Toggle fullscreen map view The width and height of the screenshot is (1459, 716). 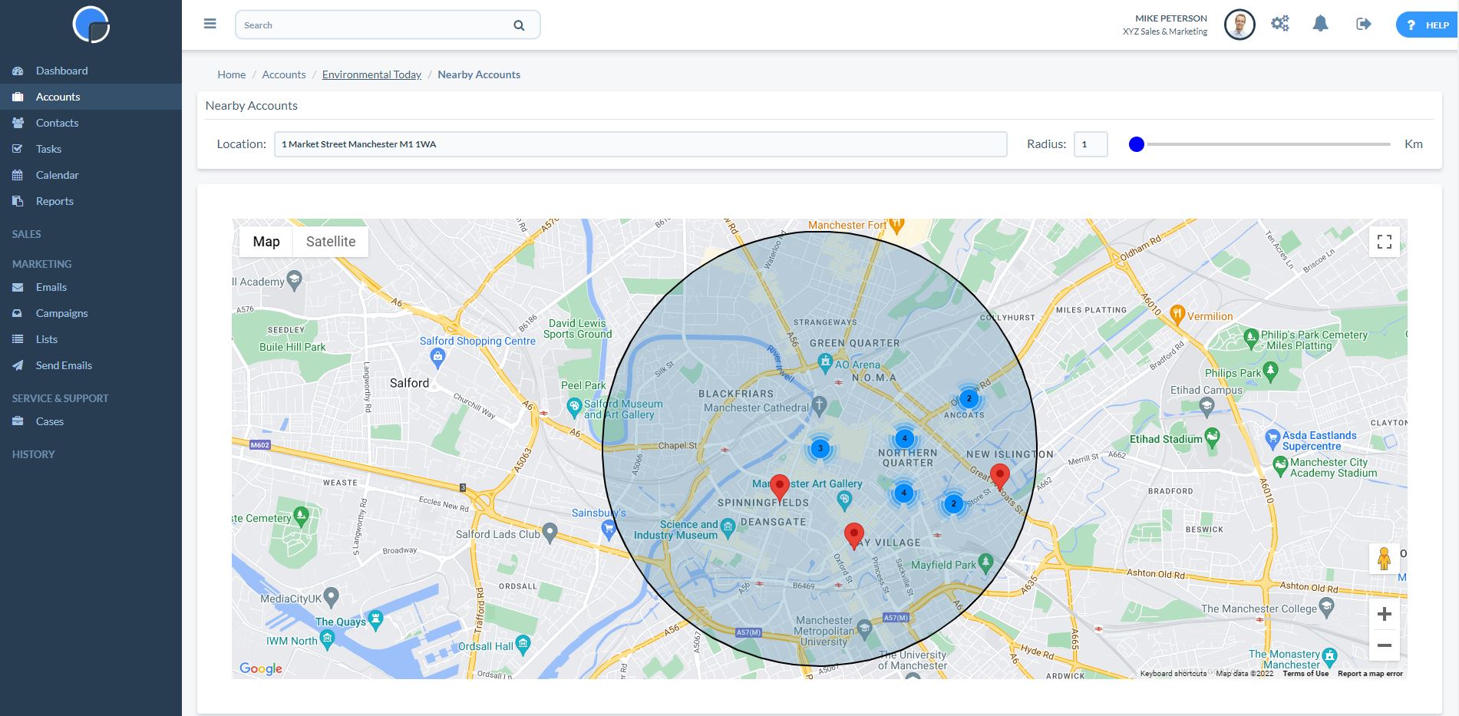[x=1385, y=242]
